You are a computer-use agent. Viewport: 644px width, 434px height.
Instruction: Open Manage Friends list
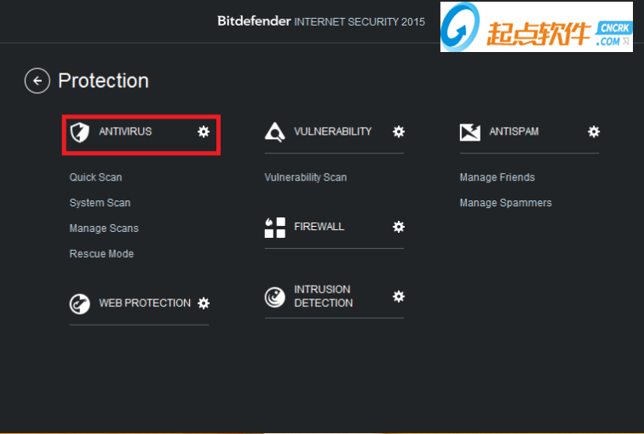[497, 177]
